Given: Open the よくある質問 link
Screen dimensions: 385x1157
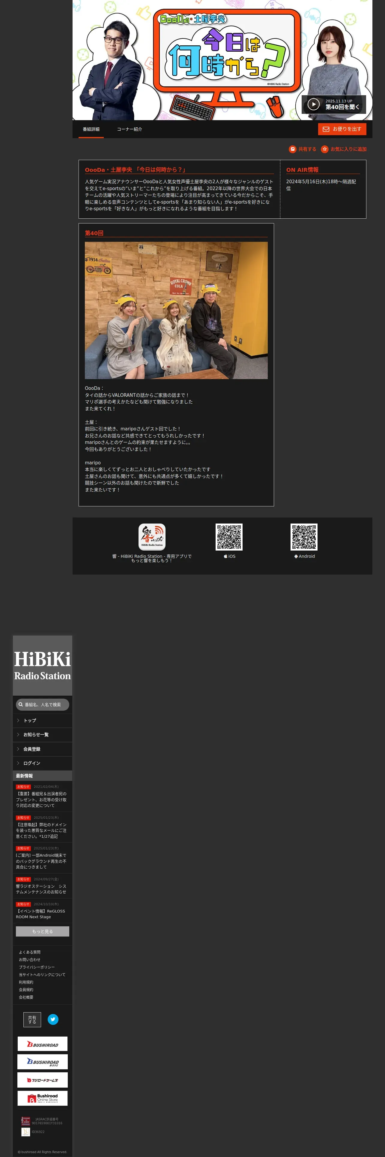Looking at the screenshot, I should point(30,952).
